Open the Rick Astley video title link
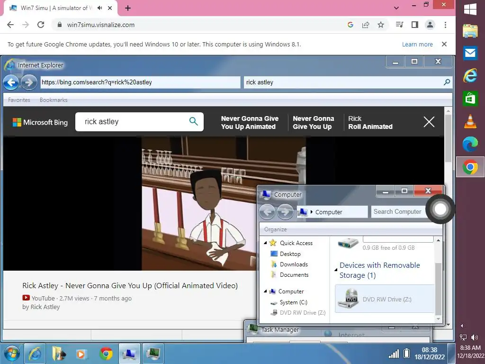Image resolution: width=485 pixels, height=364 pixels. [130, 285]
